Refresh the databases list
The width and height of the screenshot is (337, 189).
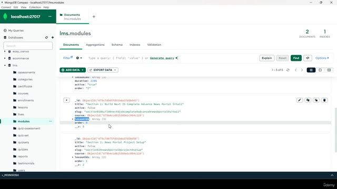tap(46, 37)
